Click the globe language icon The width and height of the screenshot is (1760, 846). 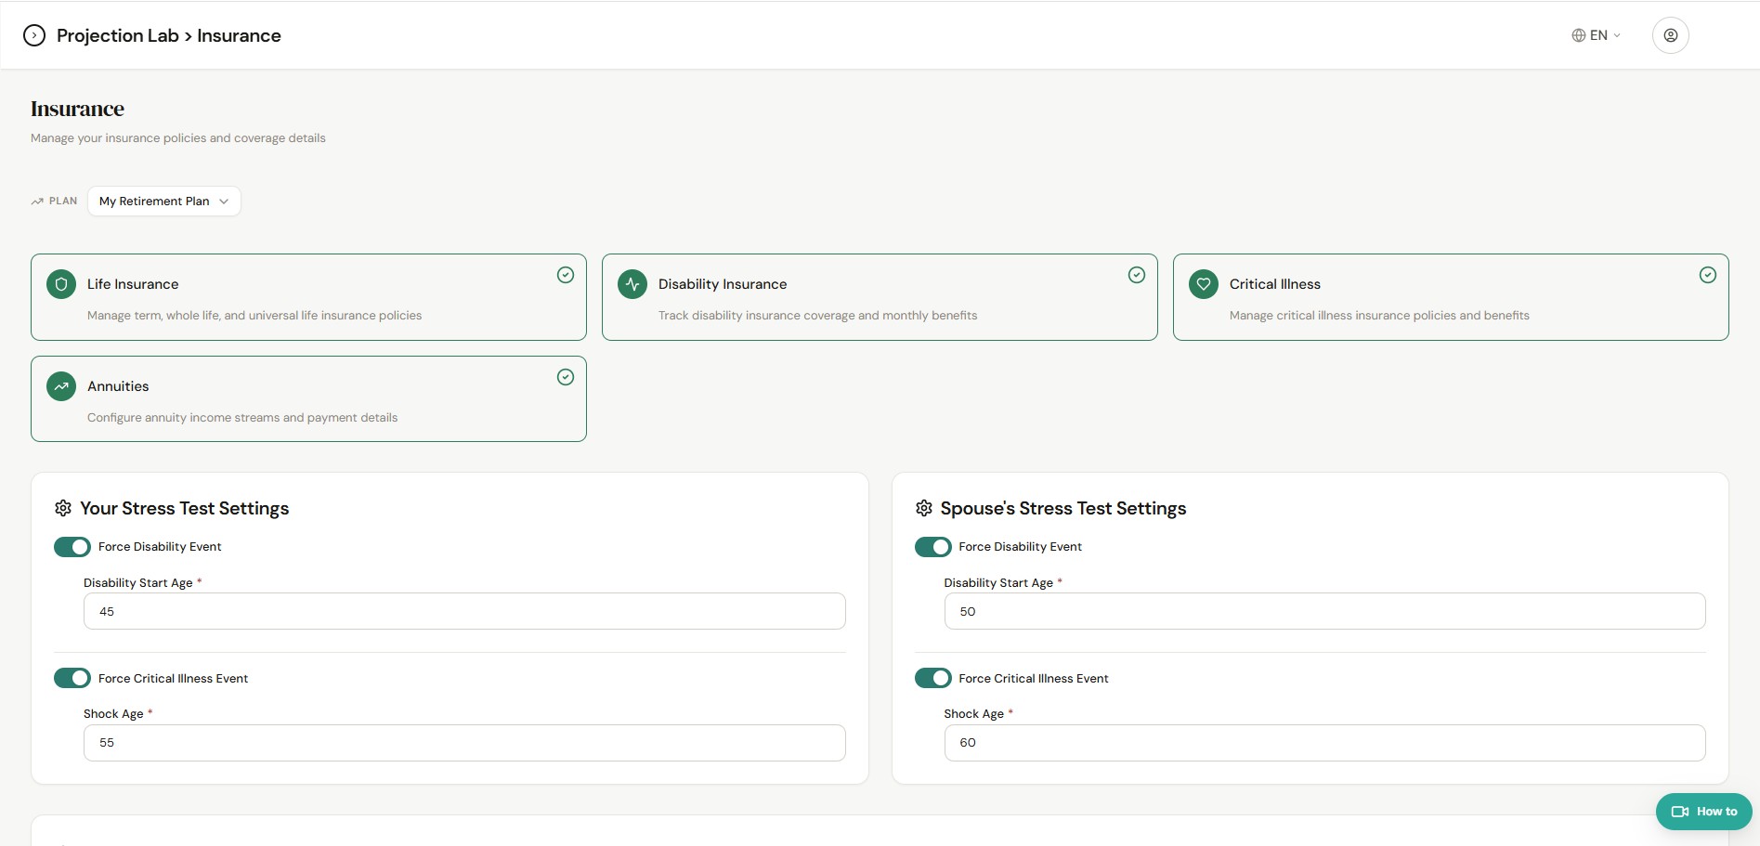1578,35
